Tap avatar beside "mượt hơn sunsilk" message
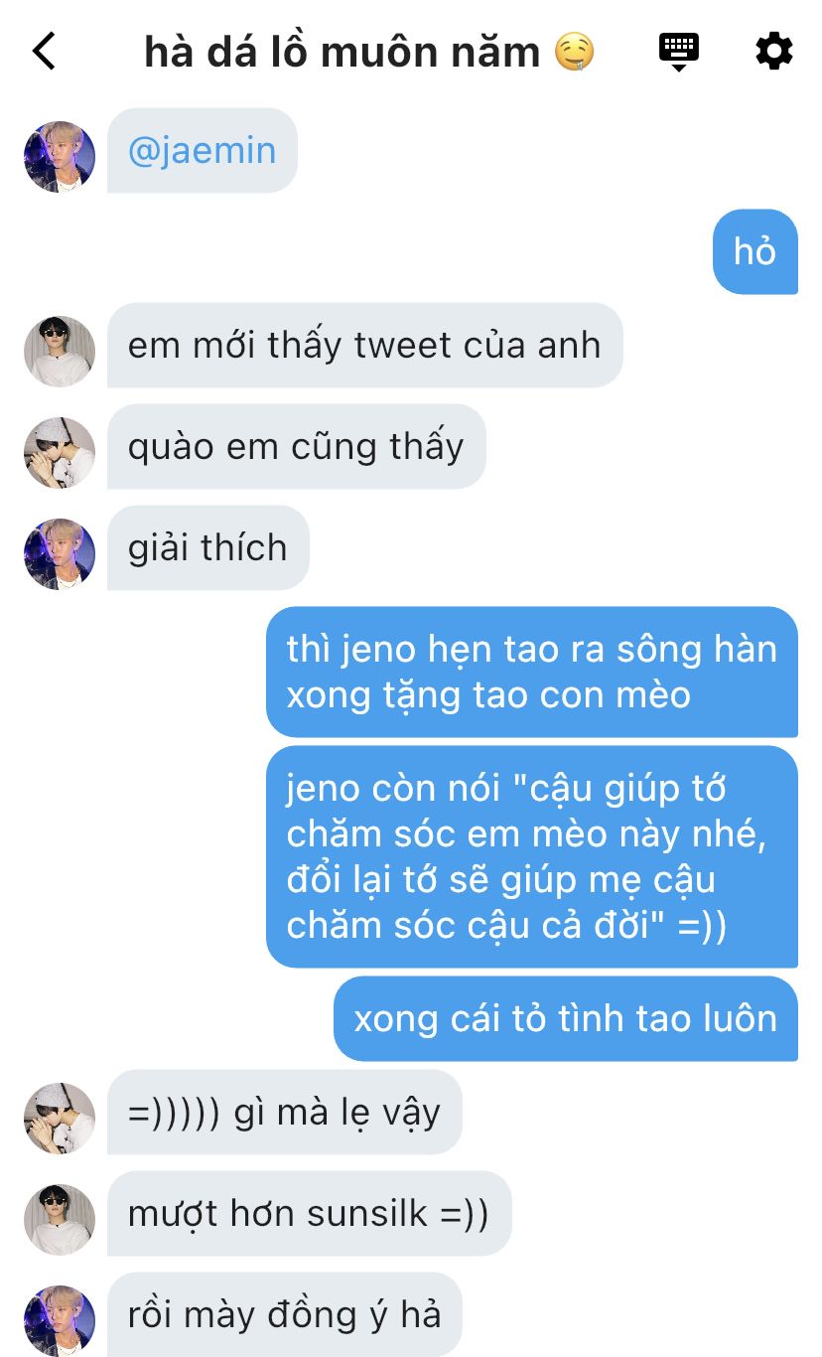The width and height of the screenshot is (822, 1357). [x=60, y=1220]
